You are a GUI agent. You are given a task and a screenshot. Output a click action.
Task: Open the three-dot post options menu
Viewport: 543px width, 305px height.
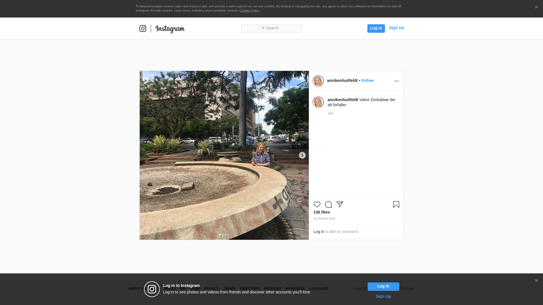397,81
